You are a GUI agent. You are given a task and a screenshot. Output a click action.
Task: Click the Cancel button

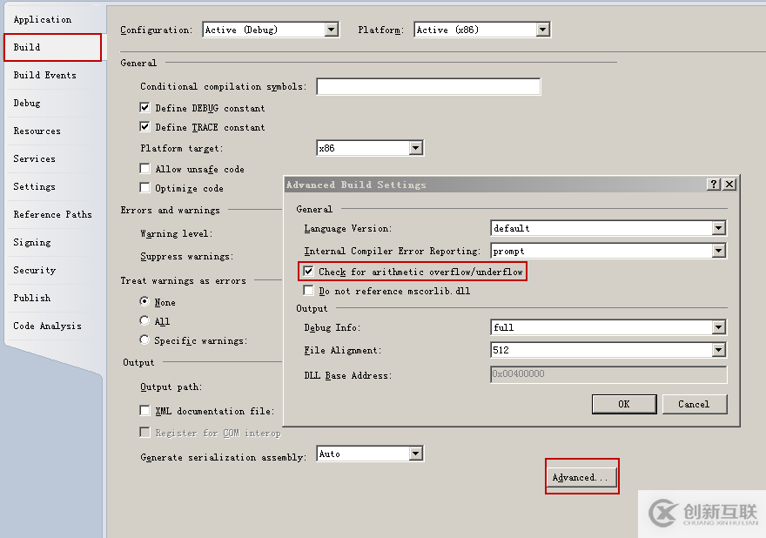(695, 404)
